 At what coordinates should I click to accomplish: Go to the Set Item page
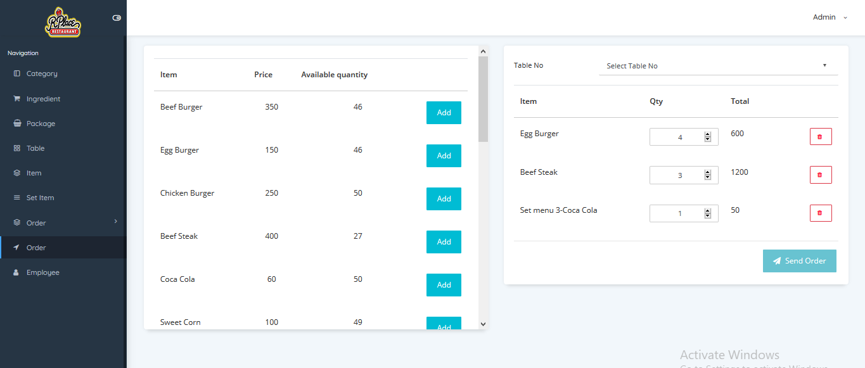click(x=40, y=198)
